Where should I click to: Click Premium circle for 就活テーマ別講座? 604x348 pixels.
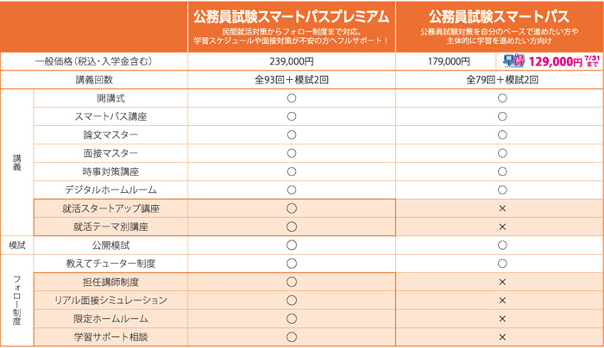click(292, 227)
